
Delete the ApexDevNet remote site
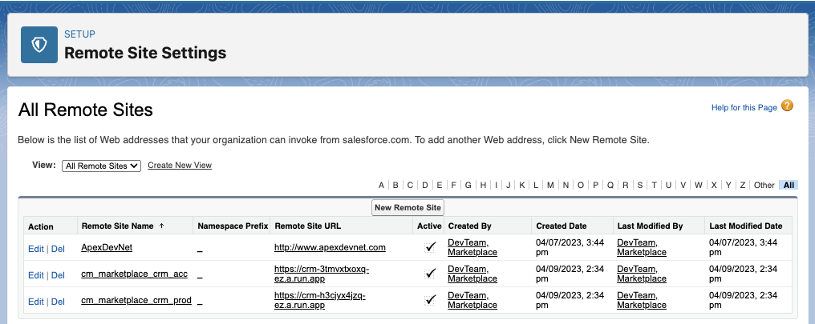[59, 249]
